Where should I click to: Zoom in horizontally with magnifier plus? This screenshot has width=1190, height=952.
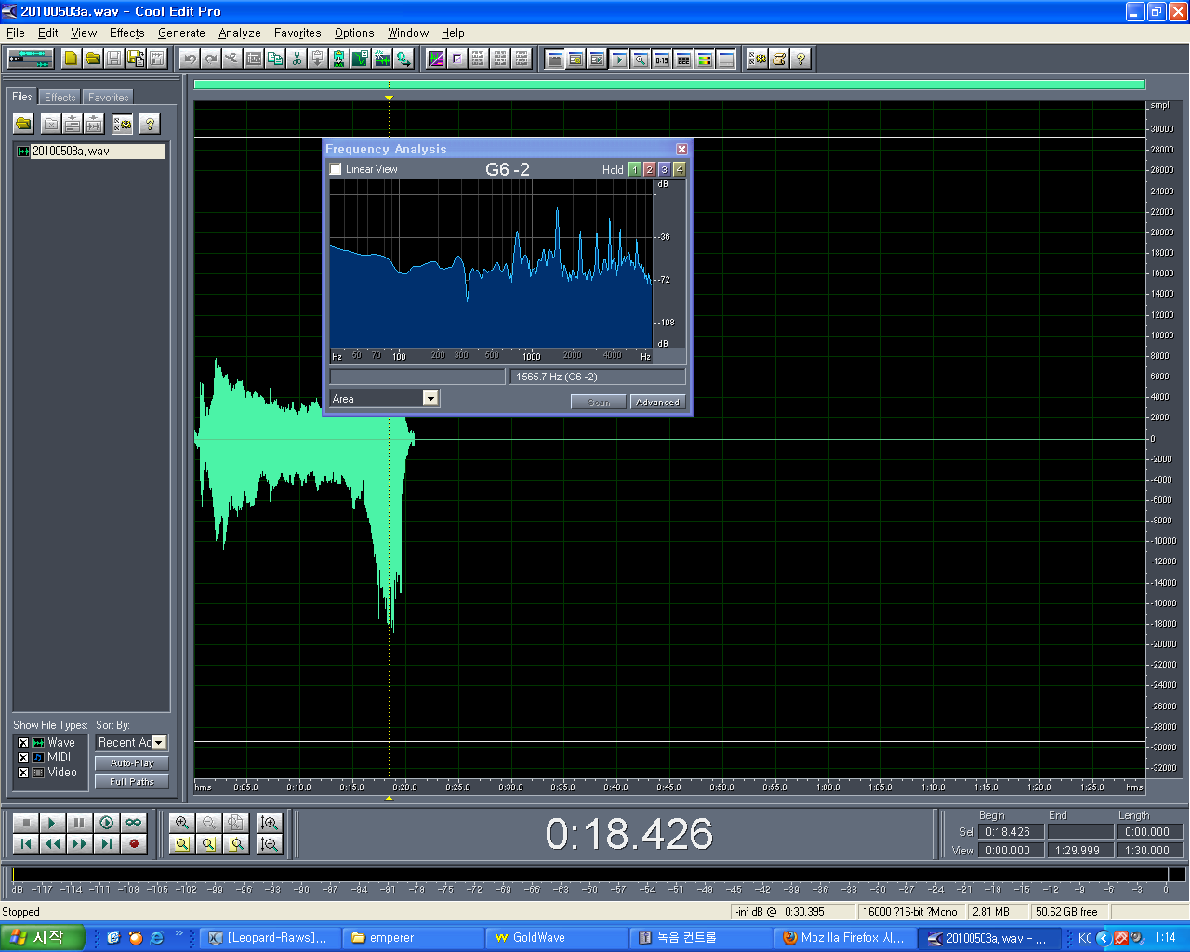coord(182,823)
